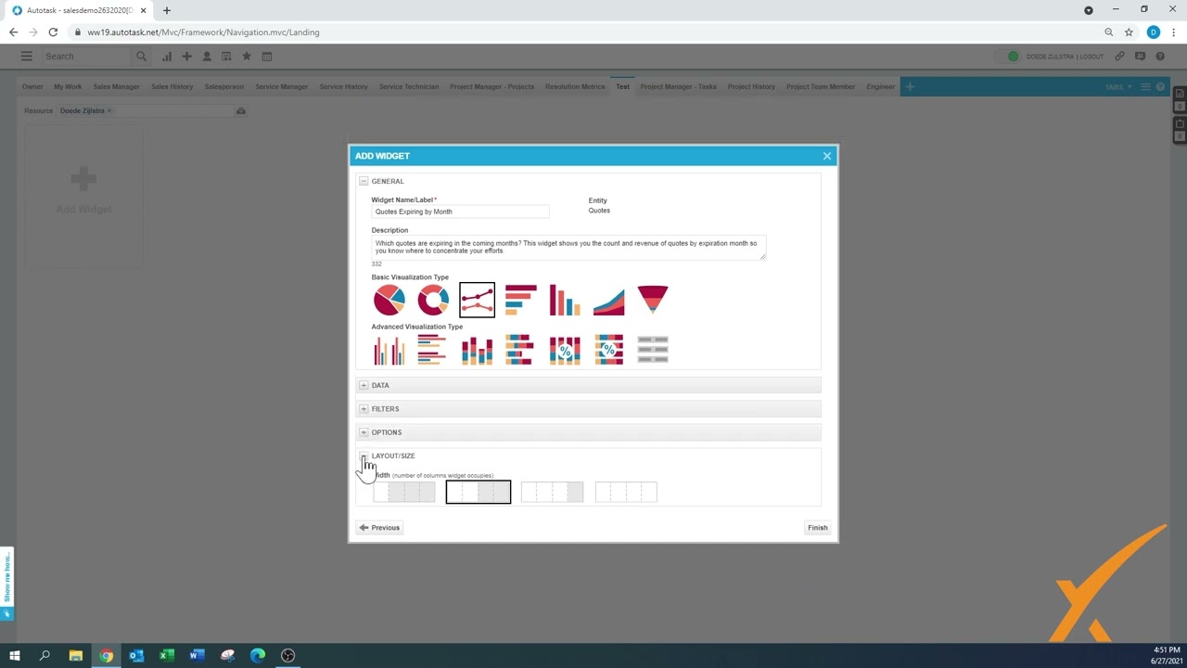Click the LOGOUT link
This screenshot has width=1187, height=668.
pyautogui.click(x=1091, y=57)
